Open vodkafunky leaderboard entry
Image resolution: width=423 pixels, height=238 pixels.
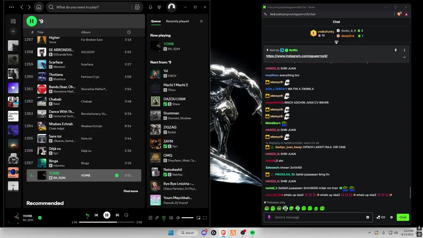323,33
